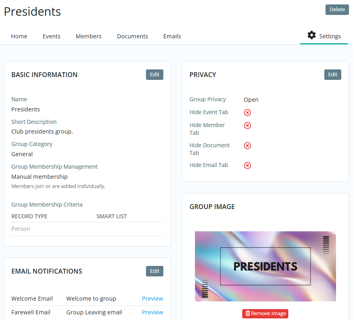This screenshot has height=320, width=353.
Task: Click the Presidents group image thumbnail
Action: 265,266
